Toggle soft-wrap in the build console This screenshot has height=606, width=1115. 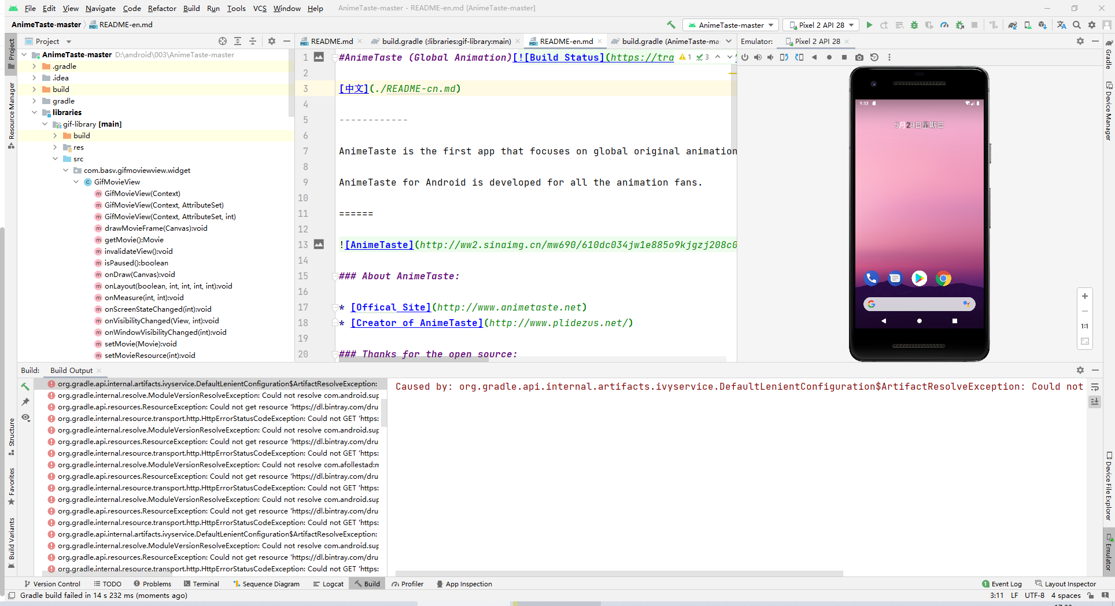1095,387
